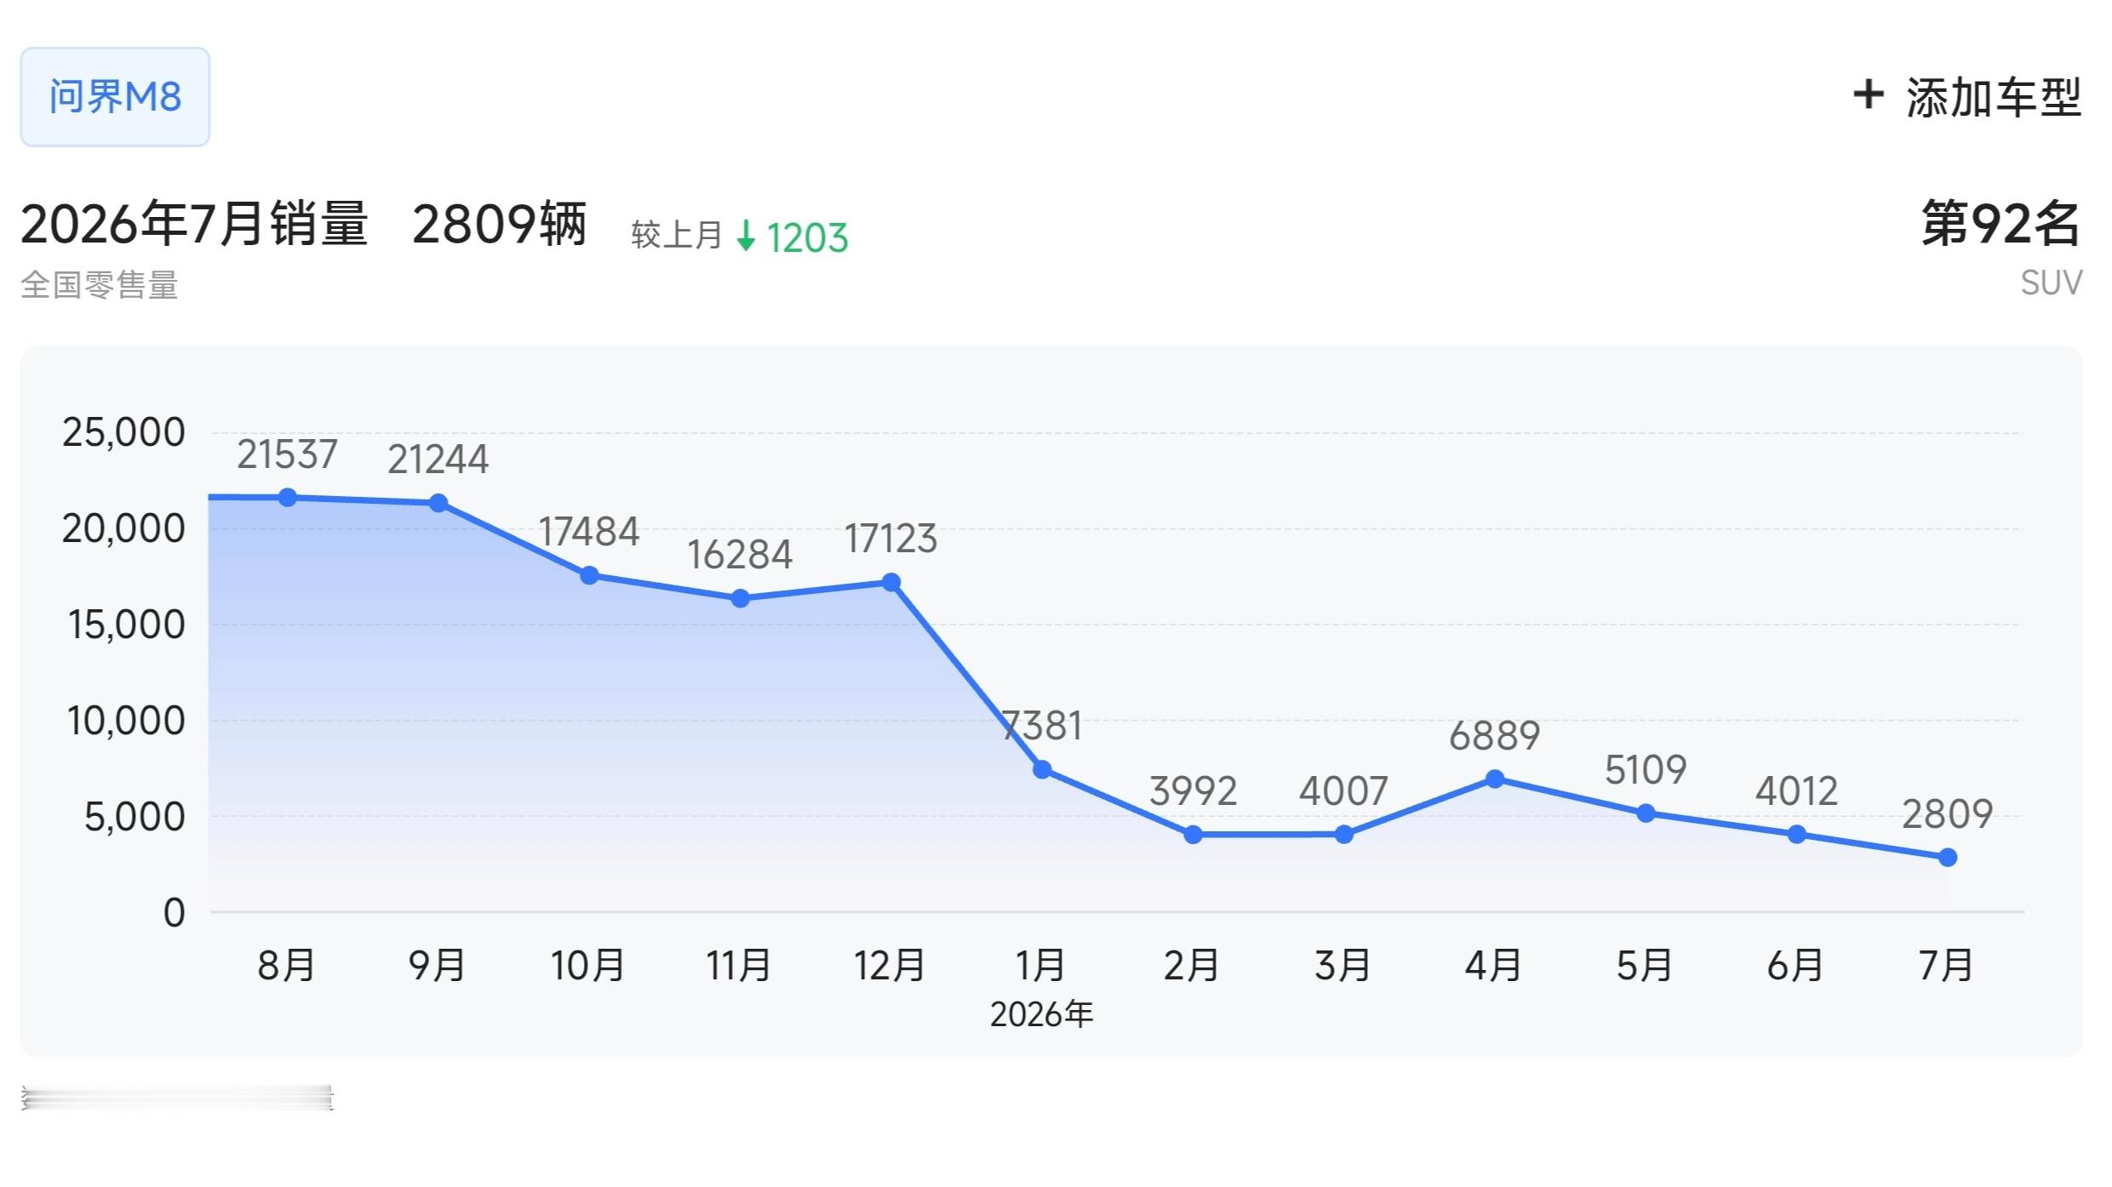
Task: Click the 25,000 y-axis label
Action: point(123,433)
